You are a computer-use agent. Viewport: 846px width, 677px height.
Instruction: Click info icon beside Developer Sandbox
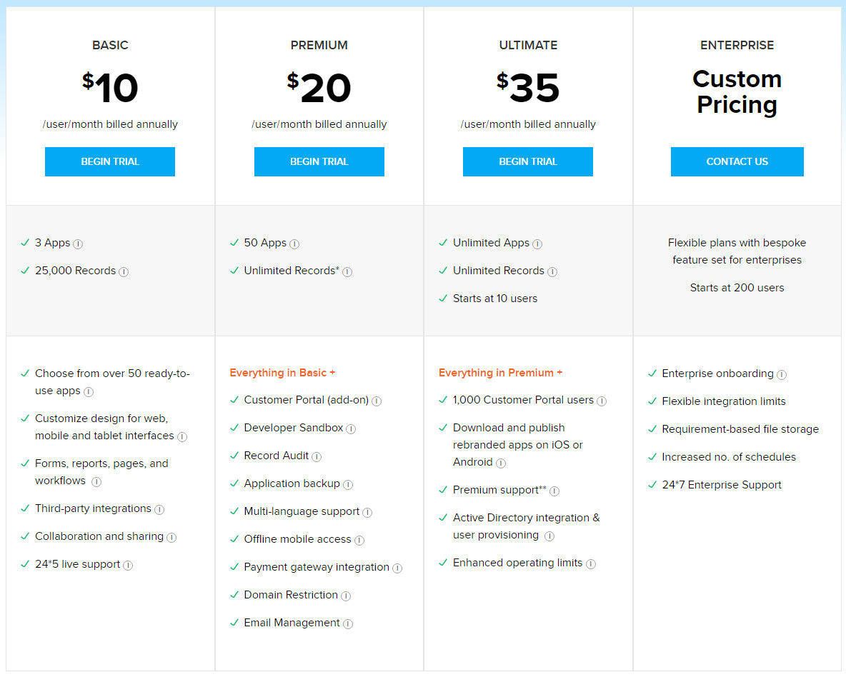tap(351, 429)
